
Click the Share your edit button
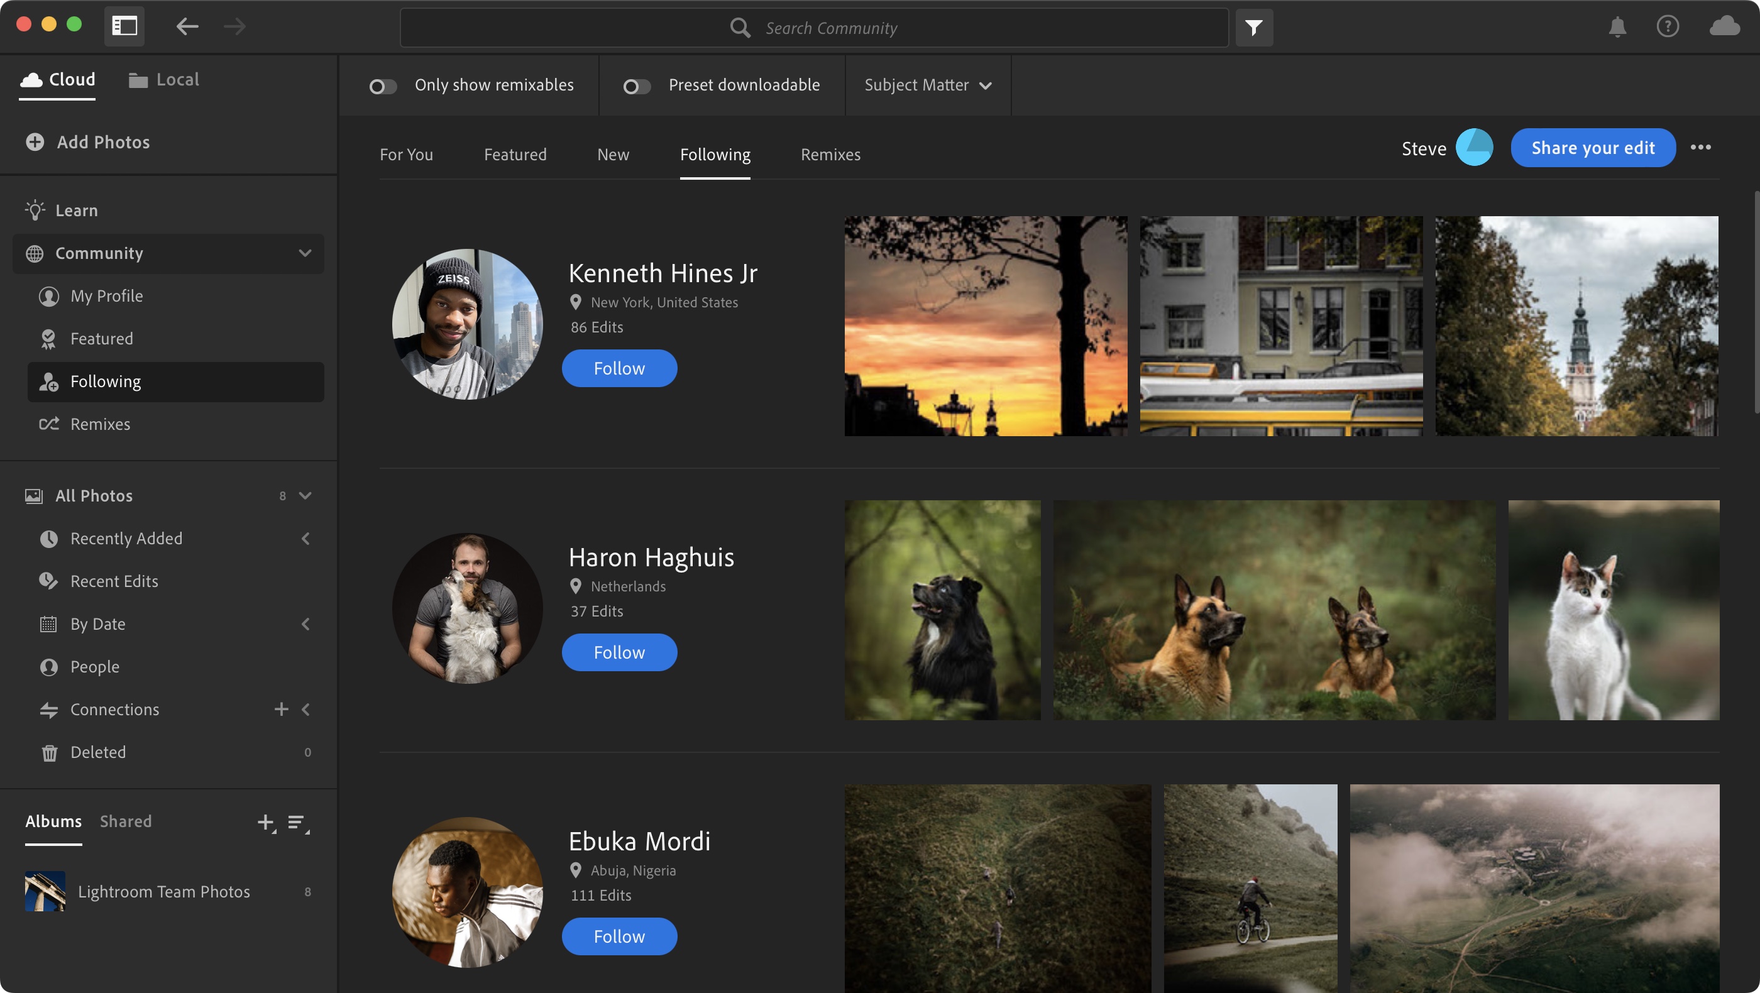click(x=1593, y=148)
